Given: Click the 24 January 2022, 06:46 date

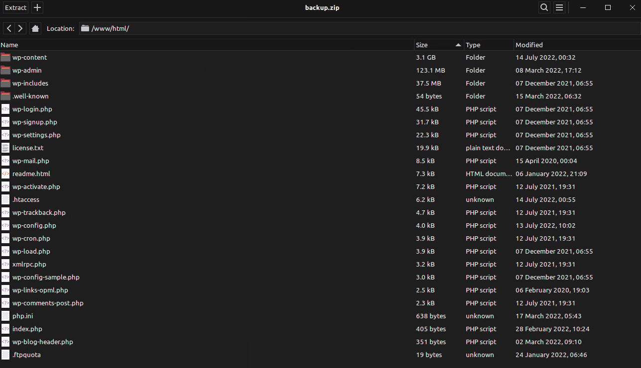Looking at the screenshot, I should tap(551, 355).
